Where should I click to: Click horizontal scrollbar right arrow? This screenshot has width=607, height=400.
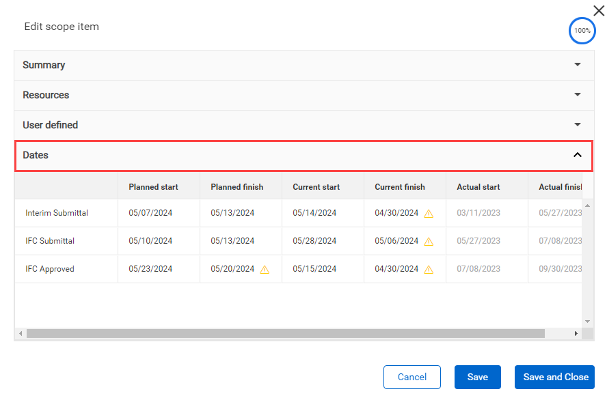tap(576, 333)
